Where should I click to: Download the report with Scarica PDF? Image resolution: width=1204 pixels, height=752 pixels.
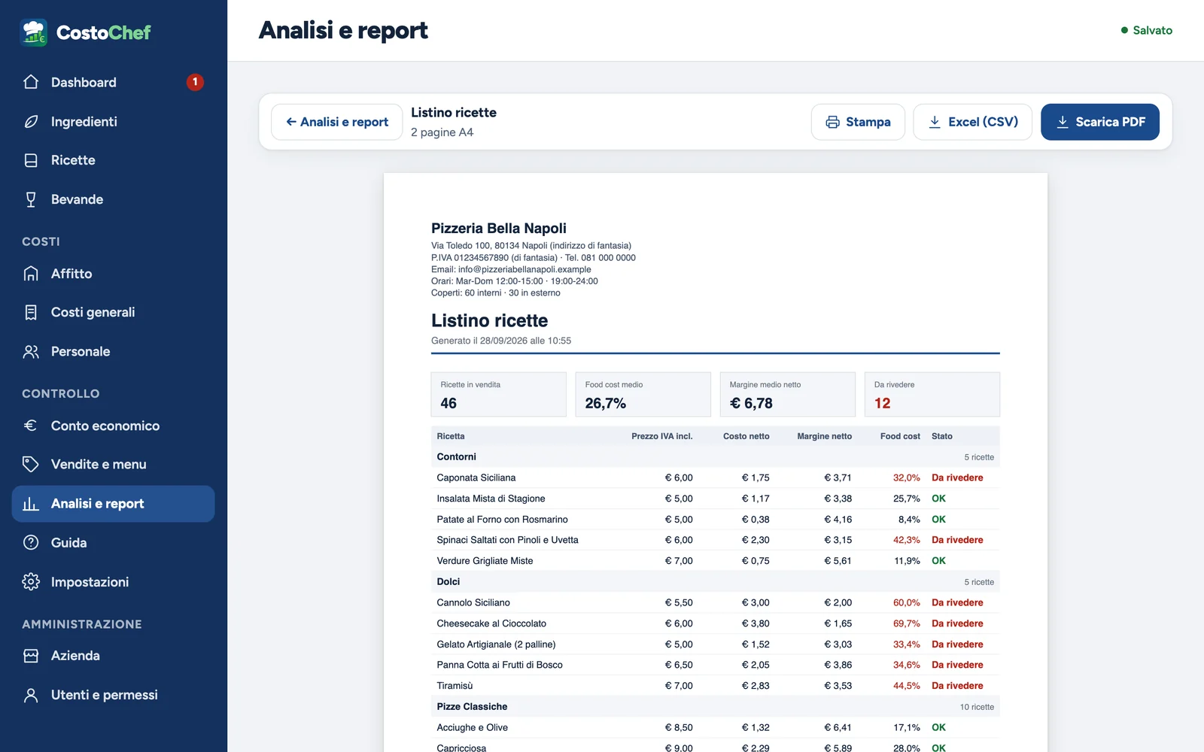tap(1100, 122)
